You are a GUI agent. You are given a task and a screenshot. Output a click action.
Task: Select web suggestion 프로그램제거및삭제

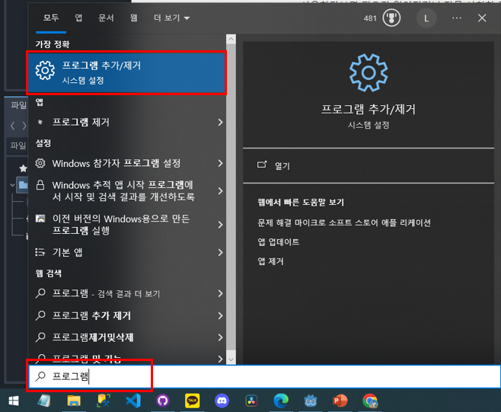click(x=127, y=337)
